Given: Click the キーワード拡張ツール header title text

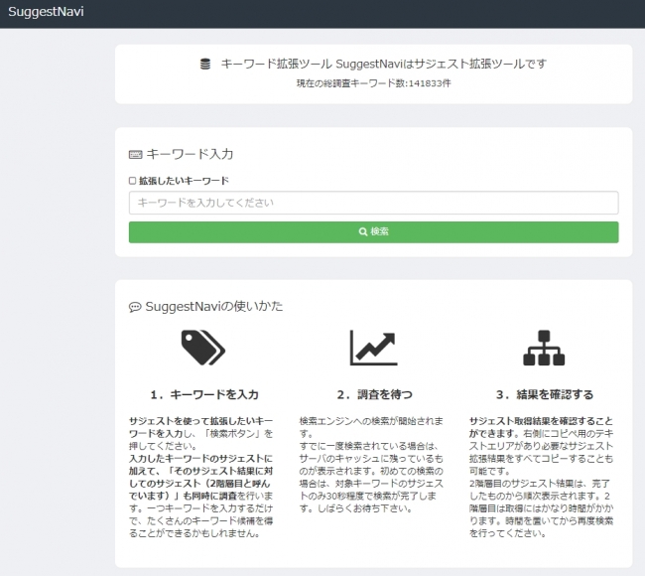Looking at the screenshot, I should 383,65.
